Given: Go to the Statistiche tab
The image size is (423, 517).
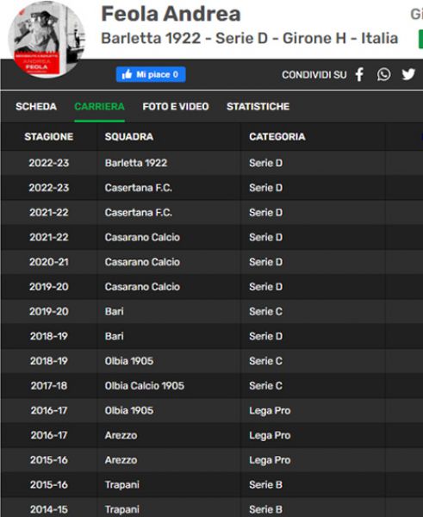Looking at the screenshot, I should (x=258, y=107).
